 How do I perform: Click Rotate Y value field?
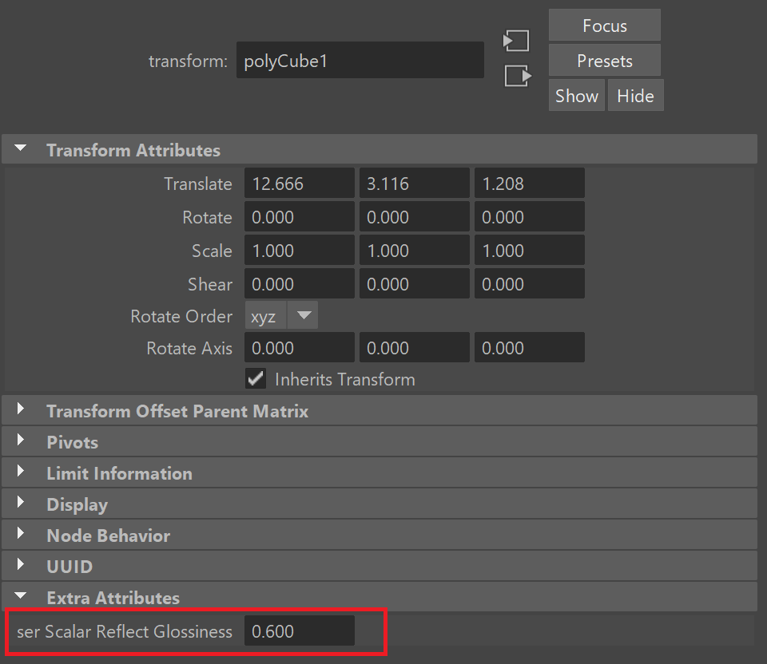coord(415,217)
